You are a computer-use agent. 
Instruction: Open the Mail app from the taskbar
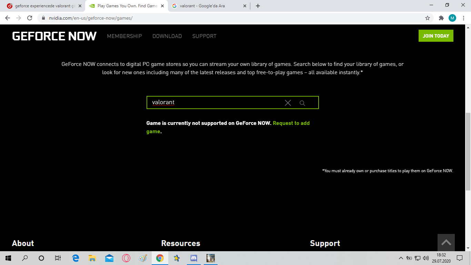click(109, 258)
